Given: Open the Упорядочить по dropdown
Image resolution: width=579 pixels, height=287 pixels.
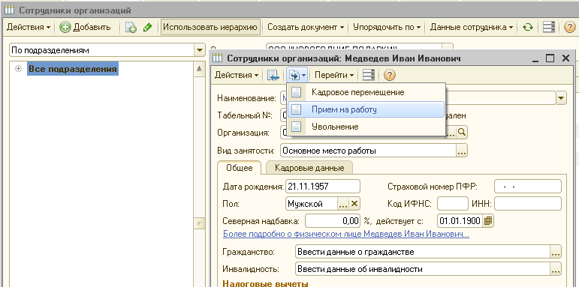Looking at the screenshot, I should [x=387, y=27].
